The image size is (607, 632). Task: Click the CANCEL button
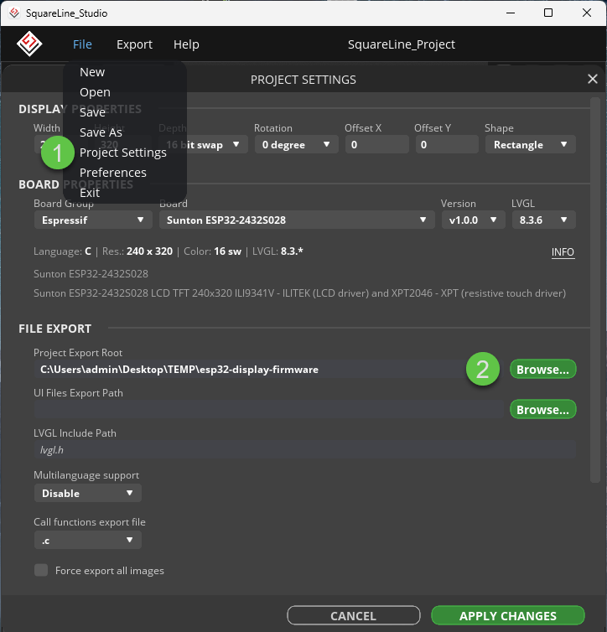pyautogui.click(x=354, y=615)
